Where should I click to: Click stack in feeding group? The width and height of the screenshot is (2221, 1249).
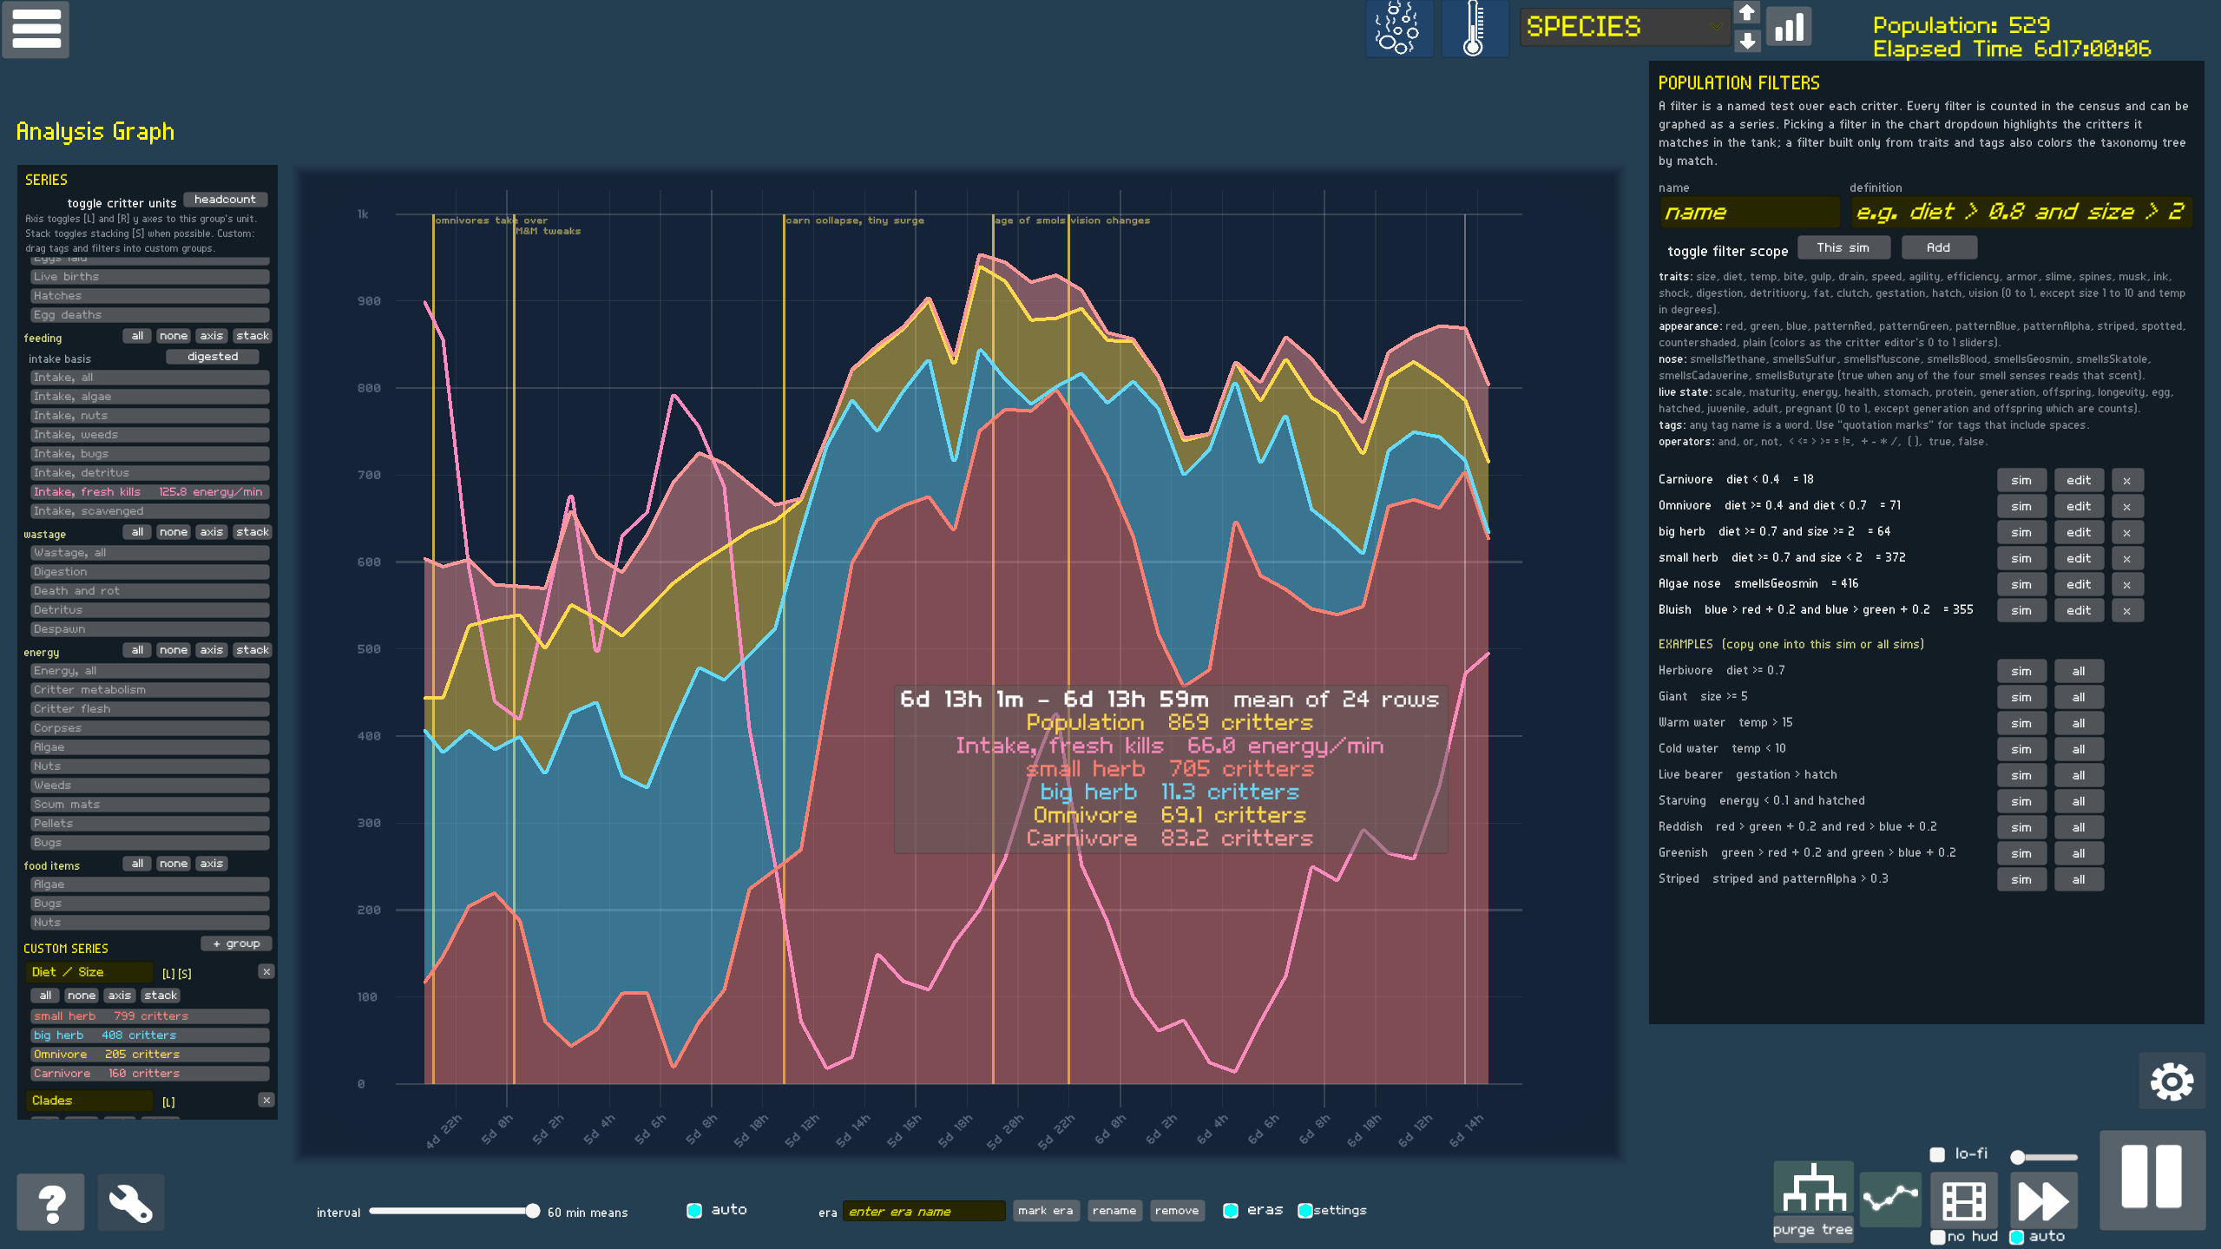point(253,336)
